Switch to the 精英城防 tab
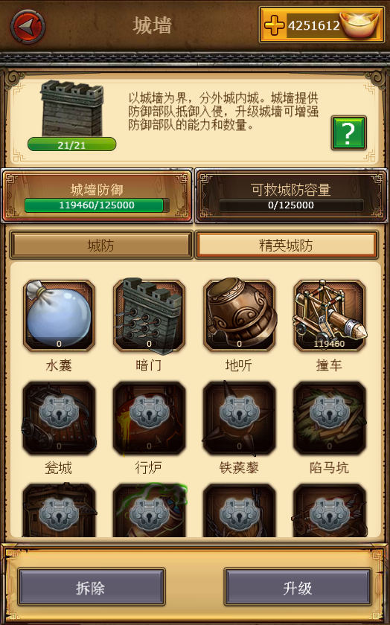Image resolution: width=390 pixels, height=625 pixels. [287, 245]
